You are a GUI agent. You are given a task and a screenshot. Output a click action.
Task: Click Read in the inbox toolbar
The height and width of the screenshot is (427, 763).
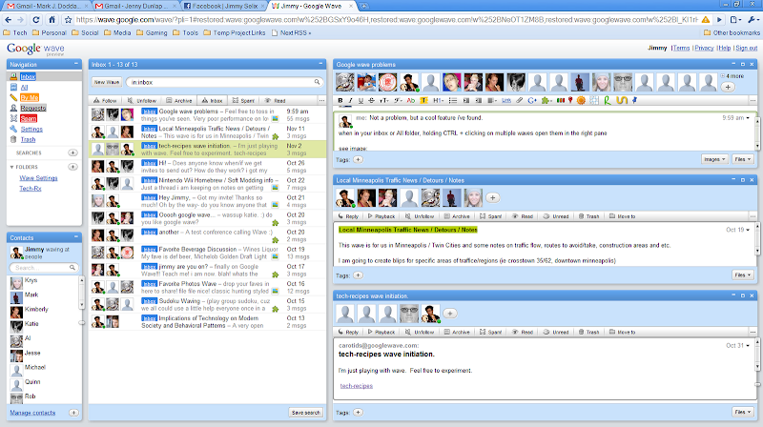click(x=276, y=101)
